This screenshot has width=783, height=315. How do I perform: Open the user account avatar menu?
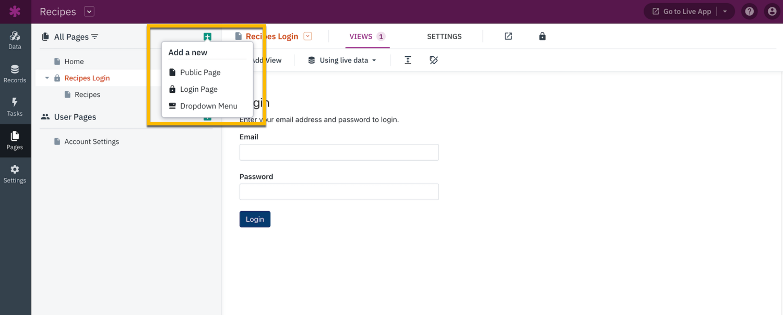click(772, 11)
